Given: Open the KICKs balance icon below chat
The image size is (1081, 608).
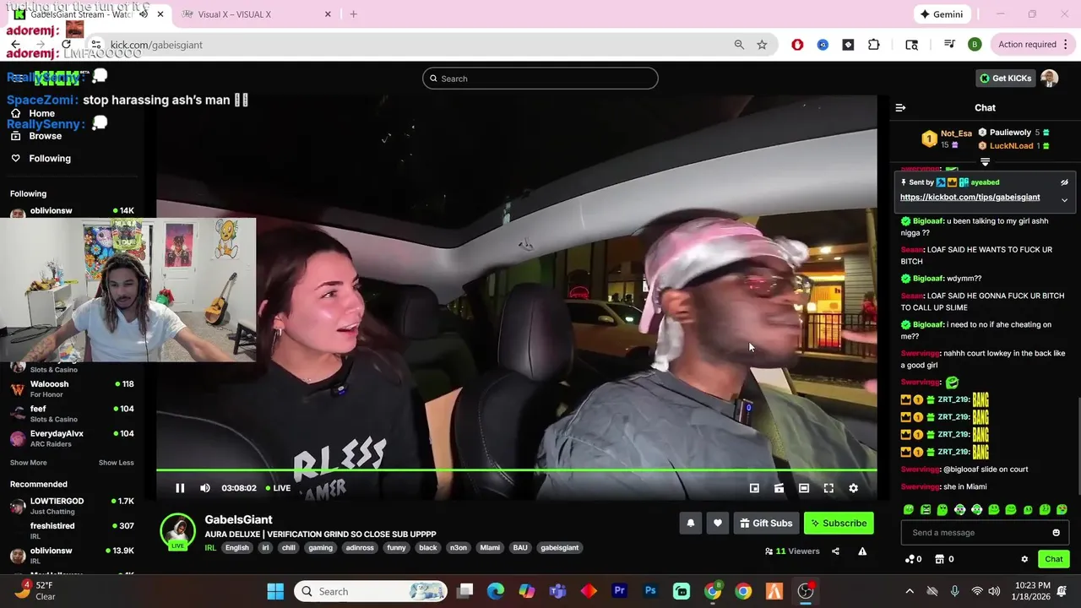Looking at the screenshot, I should 913,559.
